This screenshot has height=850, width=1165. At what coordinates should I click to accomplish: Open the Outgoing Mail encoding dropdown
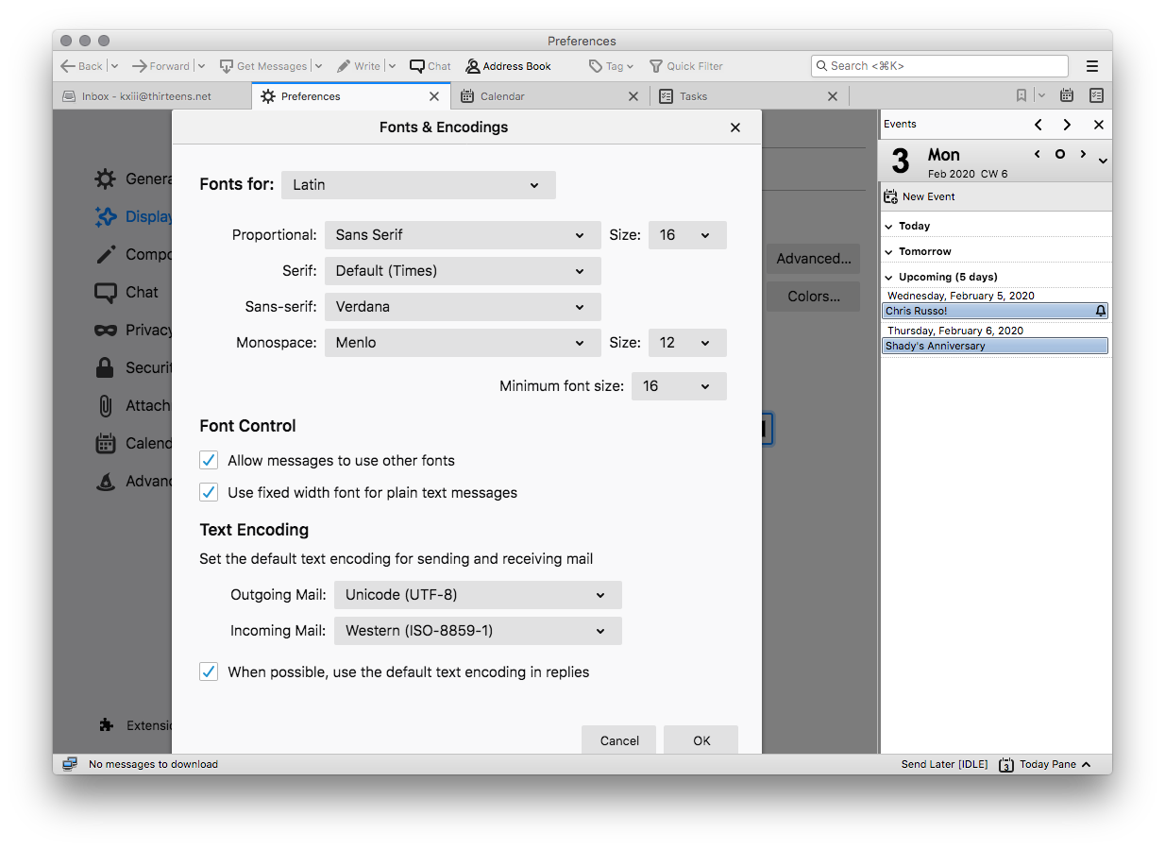point(478,595)
